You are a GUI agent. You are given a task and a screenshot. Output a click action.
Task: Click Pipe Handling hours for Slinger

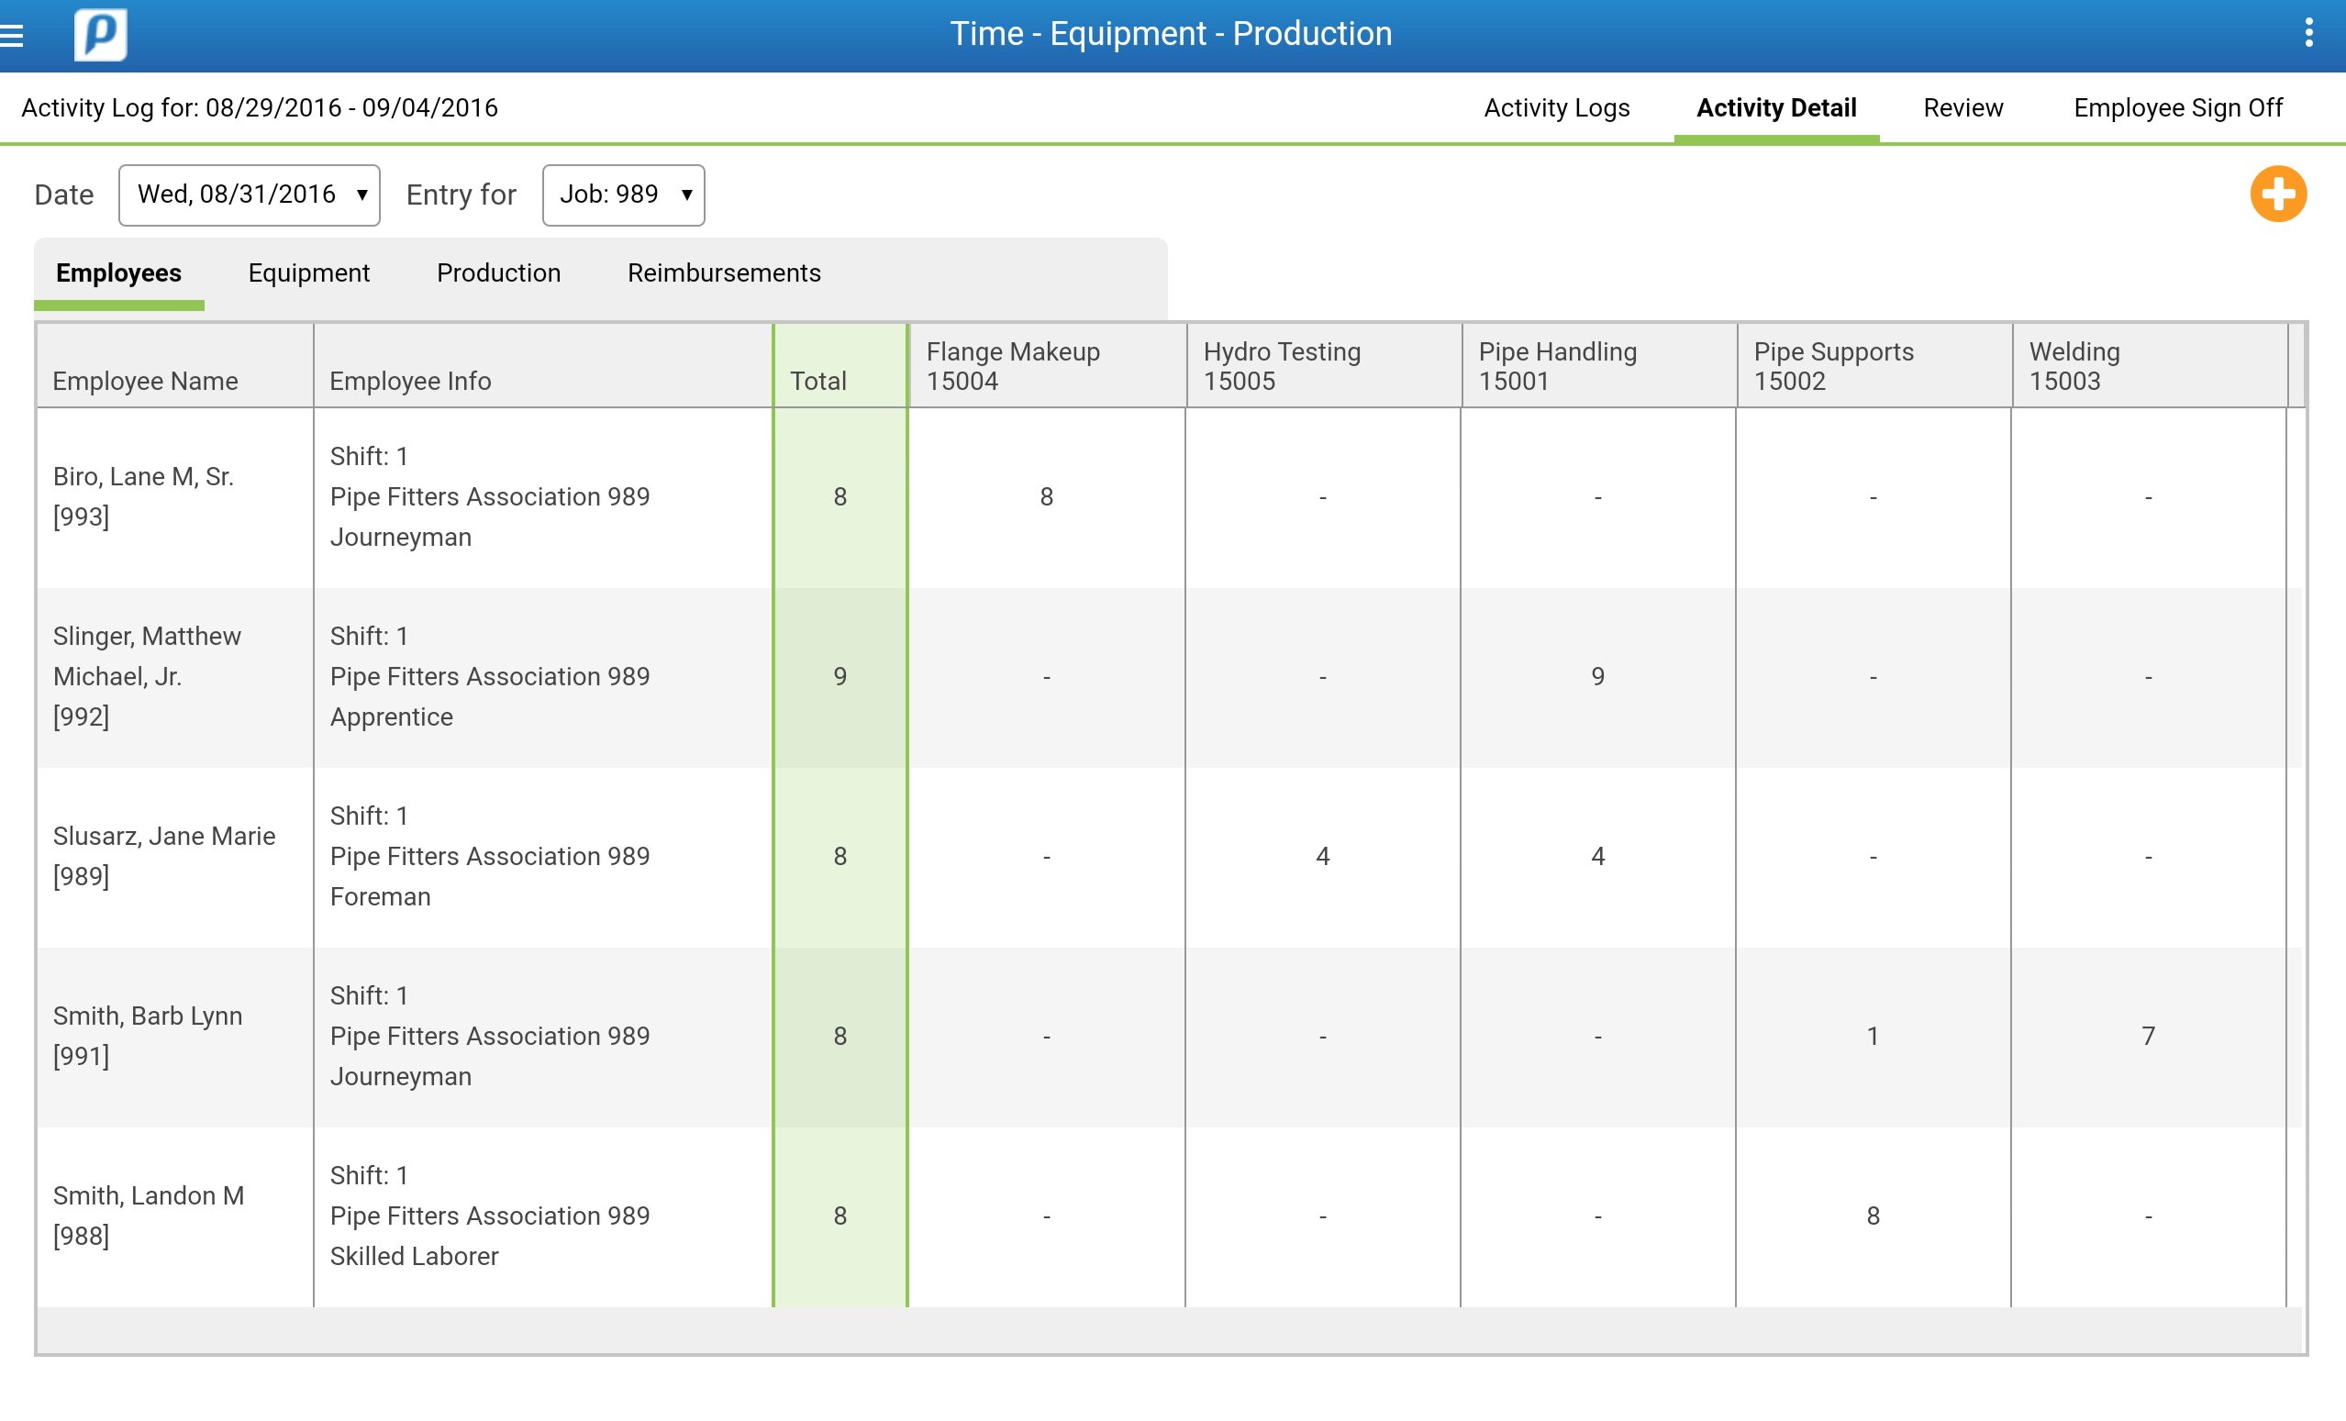click(x=1597, y=677)
